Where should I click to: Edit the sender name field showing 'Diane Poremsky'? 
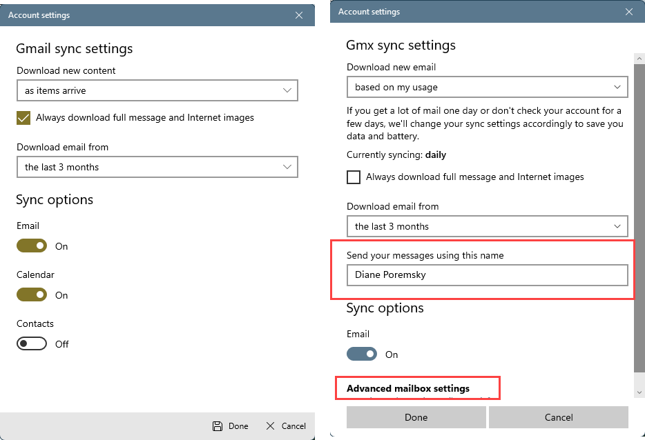(487, 275)
